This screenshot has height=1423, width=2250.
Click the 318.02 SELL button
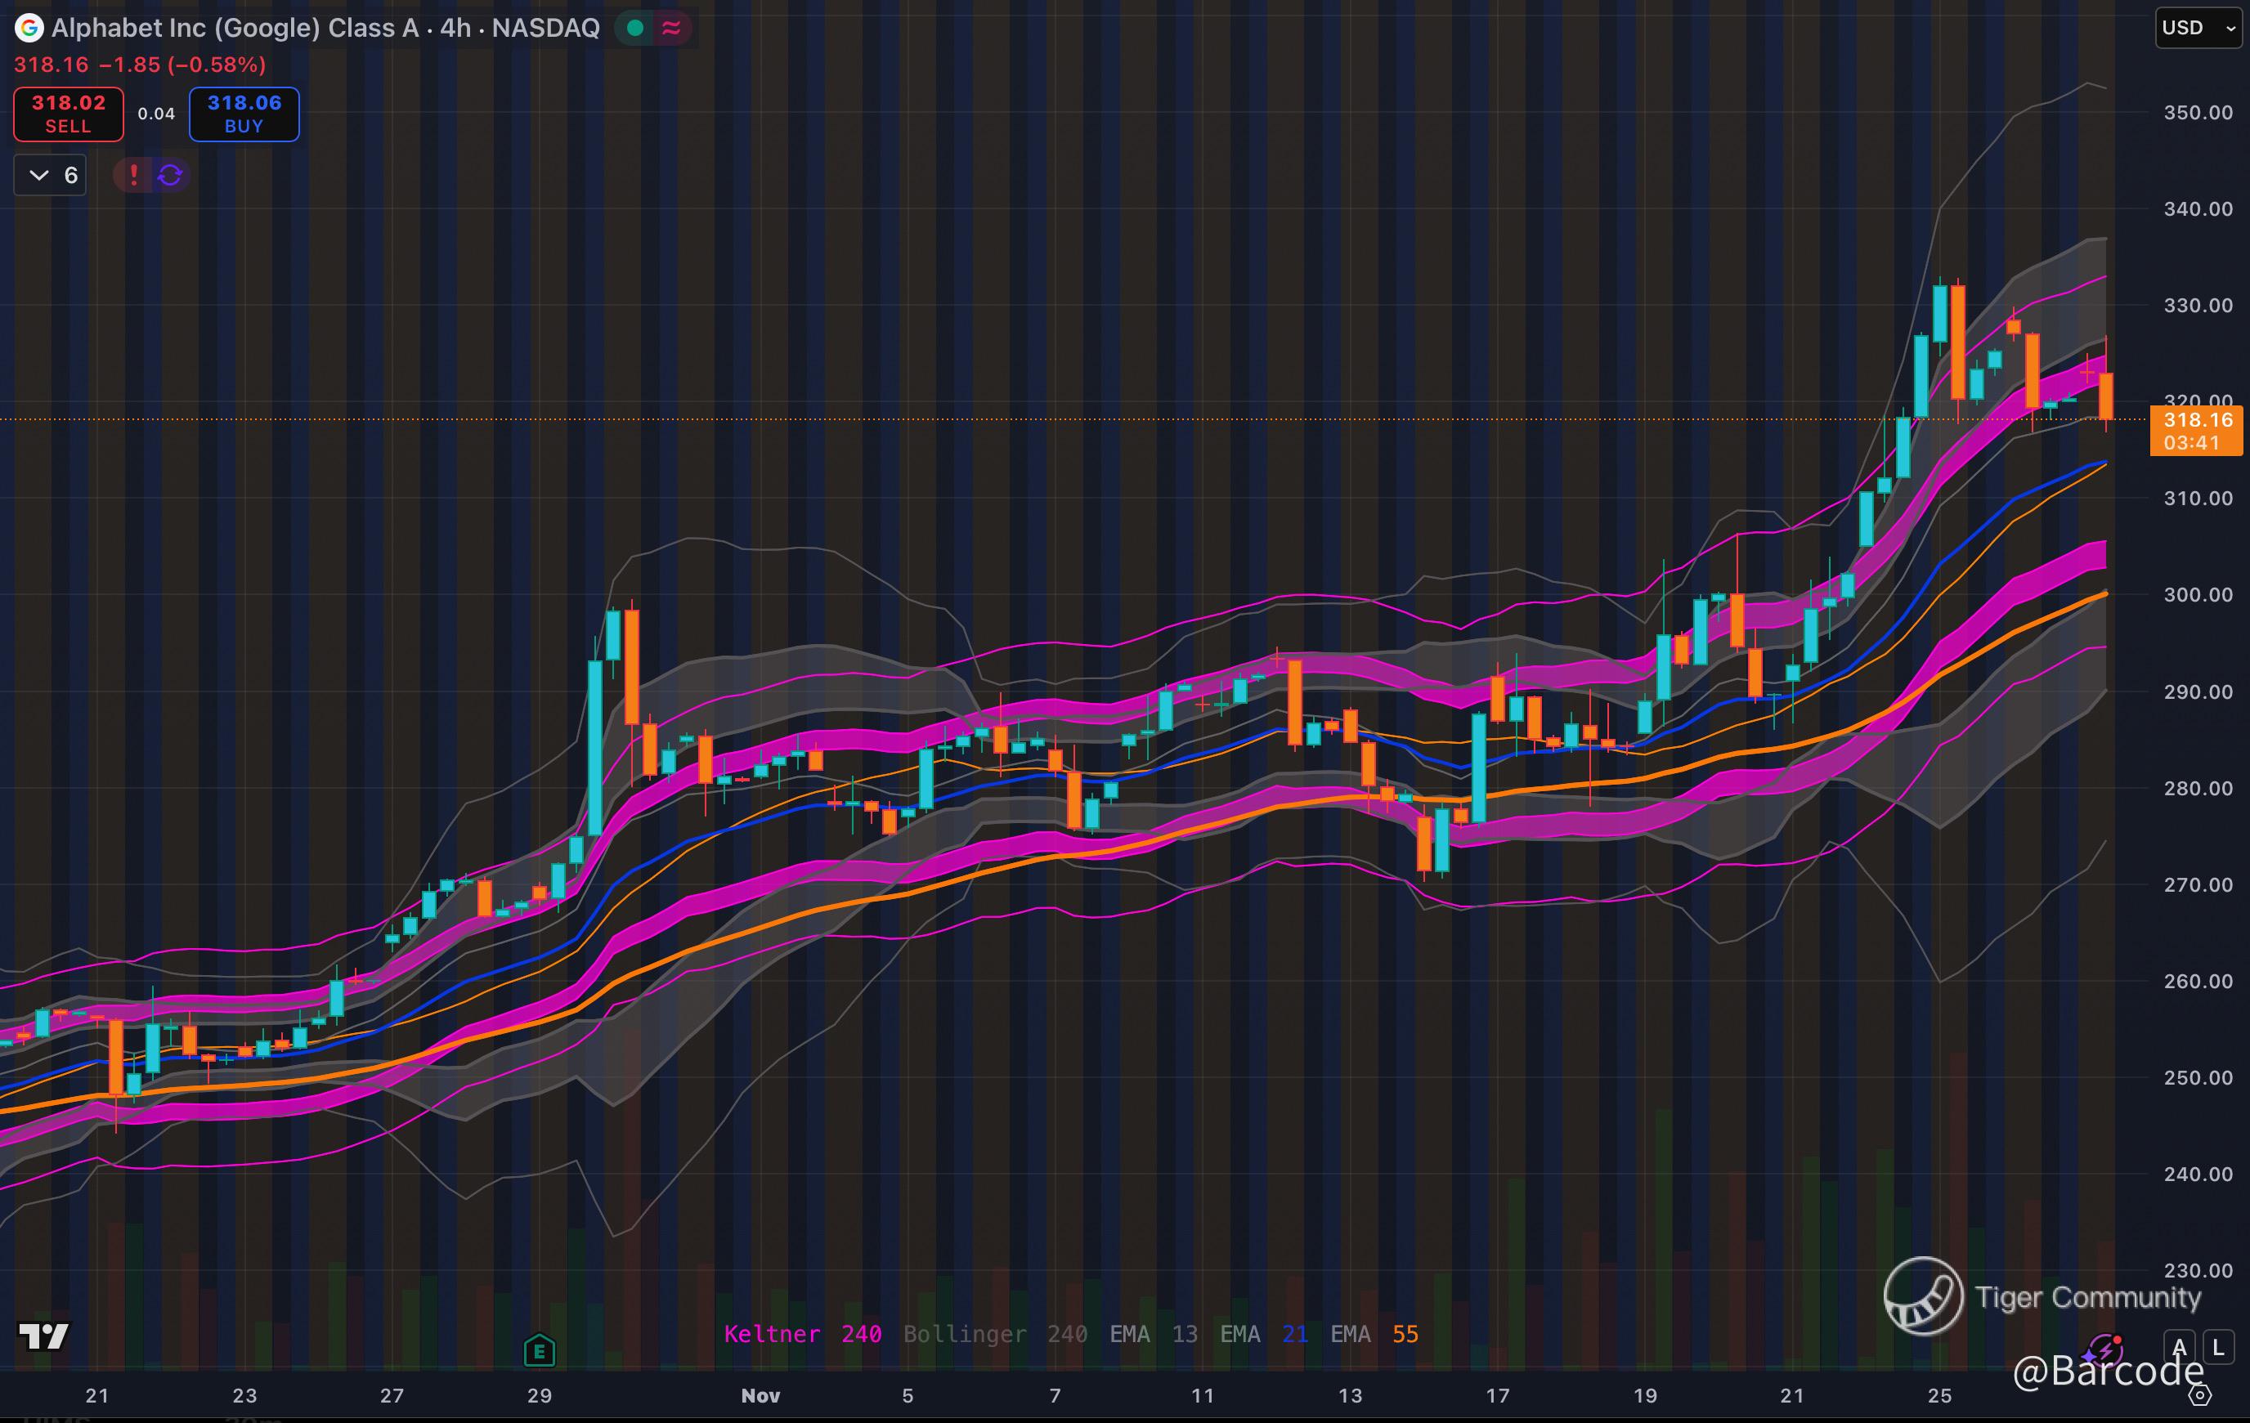[68, 114]
